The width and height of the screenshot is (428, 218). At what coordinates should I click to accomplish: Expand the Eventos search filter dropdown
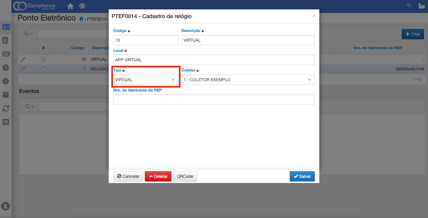point(30,107)
